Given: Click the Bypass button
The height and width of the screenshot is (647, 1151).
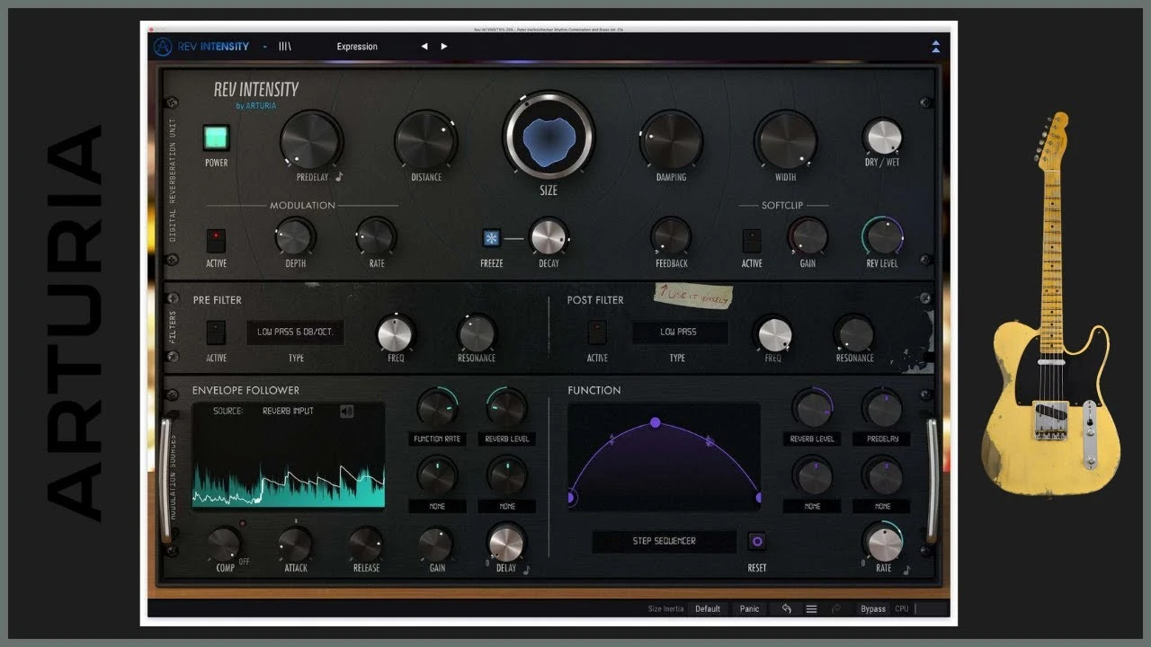Looking at the screenshot, I should (x=872, y=608).
